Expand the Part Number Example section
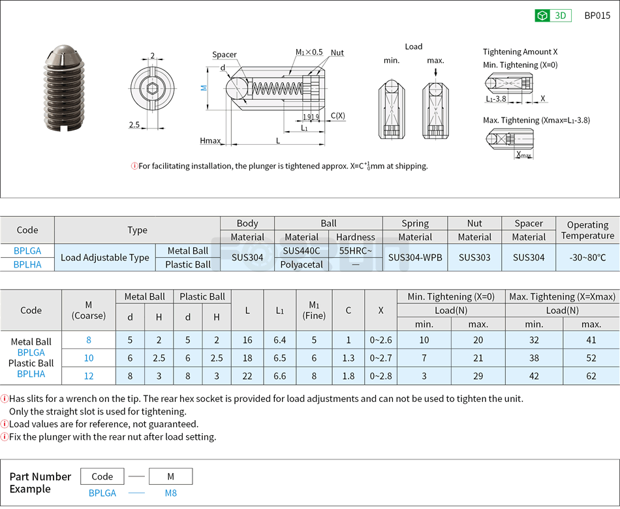 40,483
